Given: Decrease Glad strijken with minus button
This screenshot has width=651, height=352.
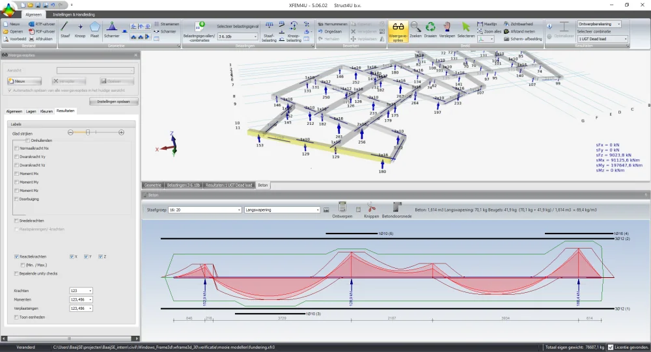Looking at the screenshot, I should (70, 133).
